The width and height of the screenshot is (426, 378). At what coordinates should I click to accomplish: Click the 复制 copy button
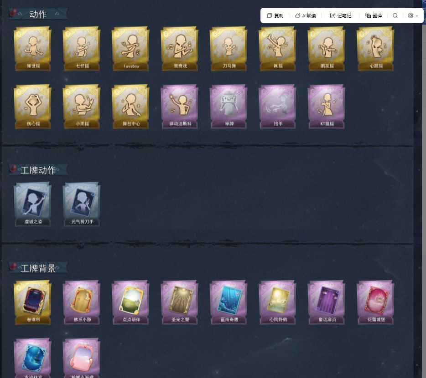275,16
